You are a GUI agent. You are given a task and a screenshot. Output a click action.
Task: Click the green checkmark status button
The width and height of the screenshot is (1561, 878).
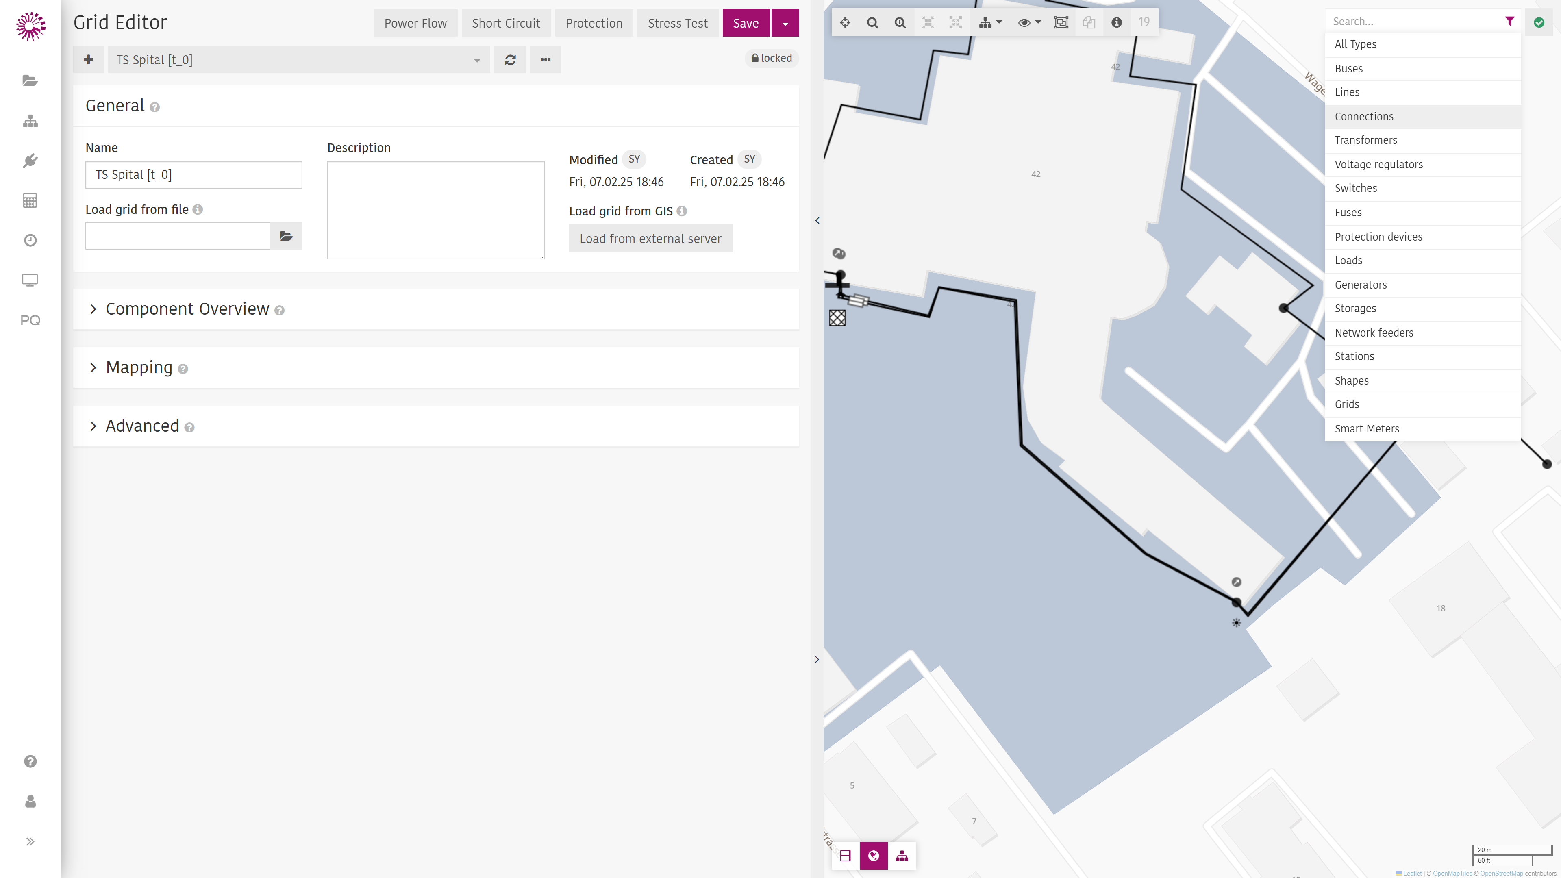tap(1539, 22)
